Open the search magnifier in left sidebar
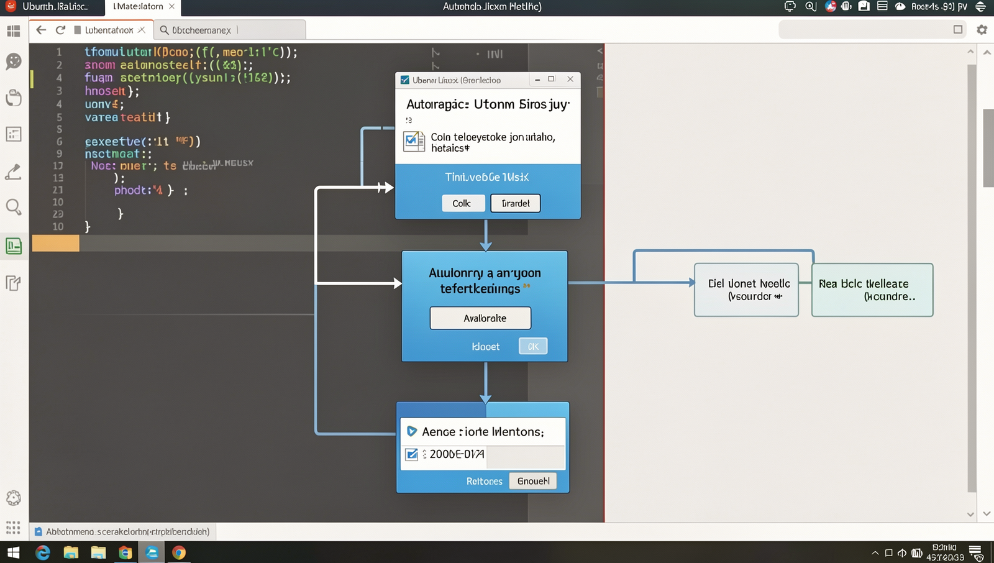 [14, 207]
